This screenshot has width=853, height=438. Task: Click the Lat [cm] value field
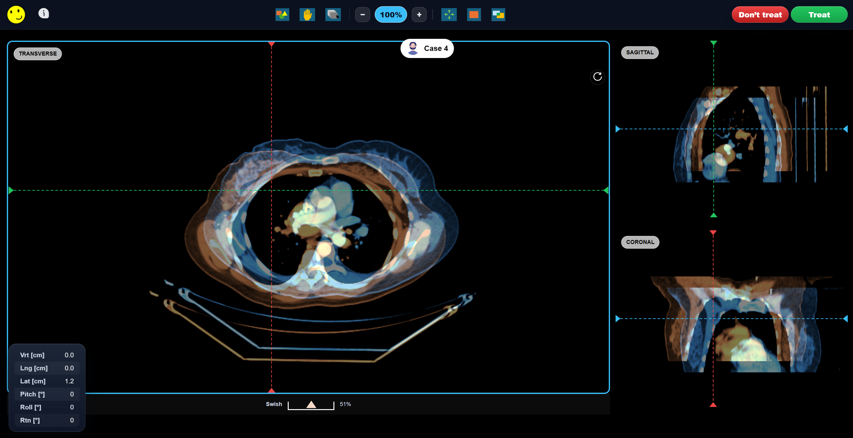click(69, 381)
